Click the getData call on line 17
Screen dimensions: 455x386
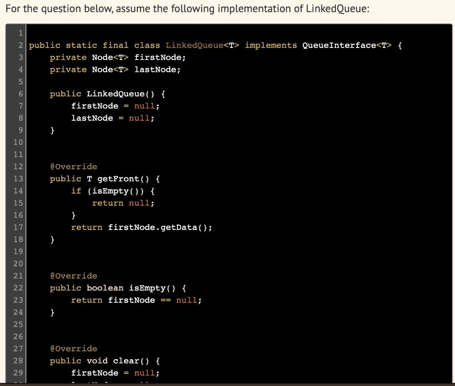point(185,227)
